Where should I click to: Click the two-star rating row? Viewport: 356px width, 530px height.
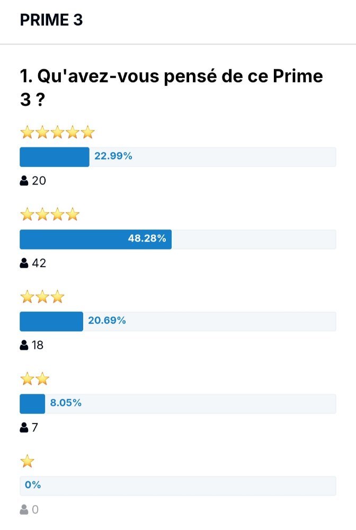tap(35, 379)
